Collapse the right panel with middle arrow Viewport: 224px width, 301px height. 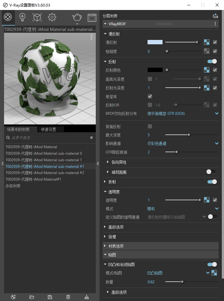pyautogui.click(x=98, y=163)
